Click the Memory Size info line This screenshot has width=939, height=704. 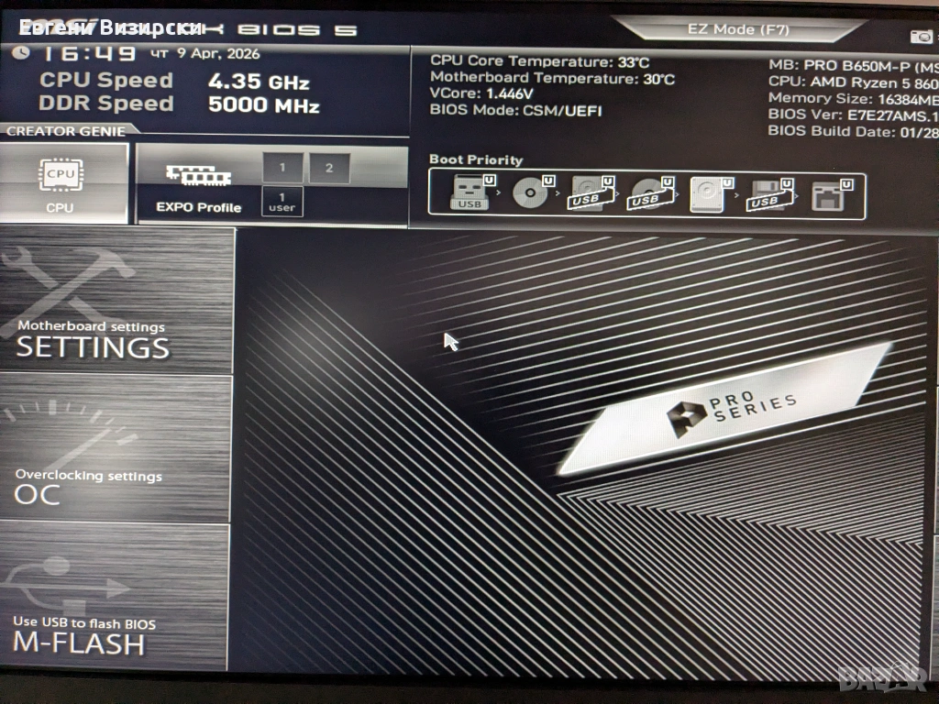point(854,99)
